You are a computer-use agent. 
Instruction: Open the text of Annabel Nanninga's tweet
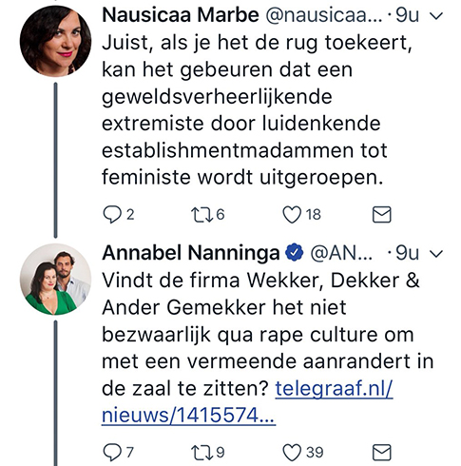click(x=268, y=348)
